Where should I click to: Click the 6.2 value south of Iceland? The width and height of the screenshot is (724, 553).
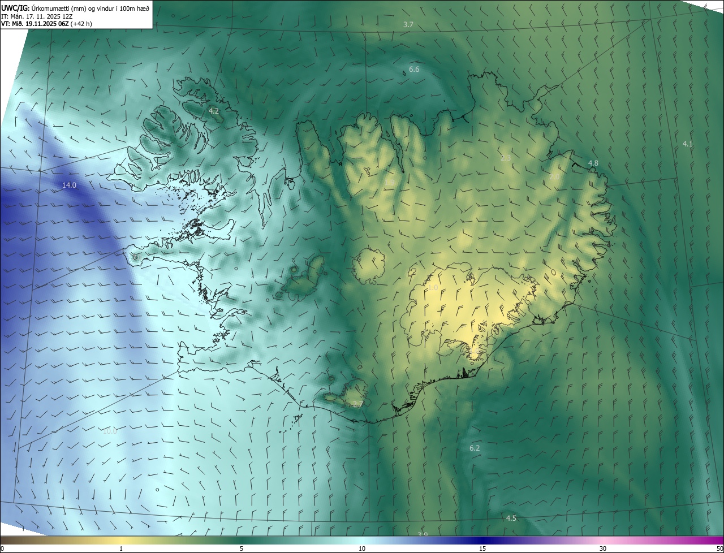click(x=475, y=448)
